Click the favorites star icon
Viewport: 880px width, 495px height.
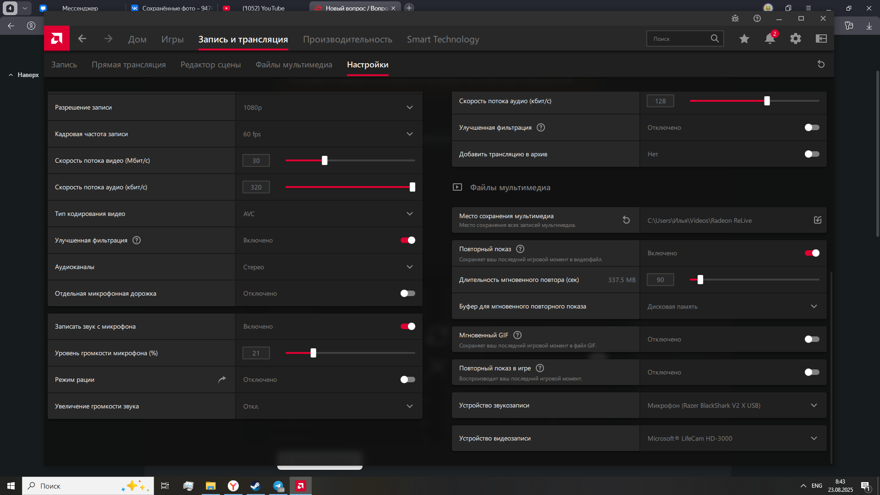(x=744, y=39)
